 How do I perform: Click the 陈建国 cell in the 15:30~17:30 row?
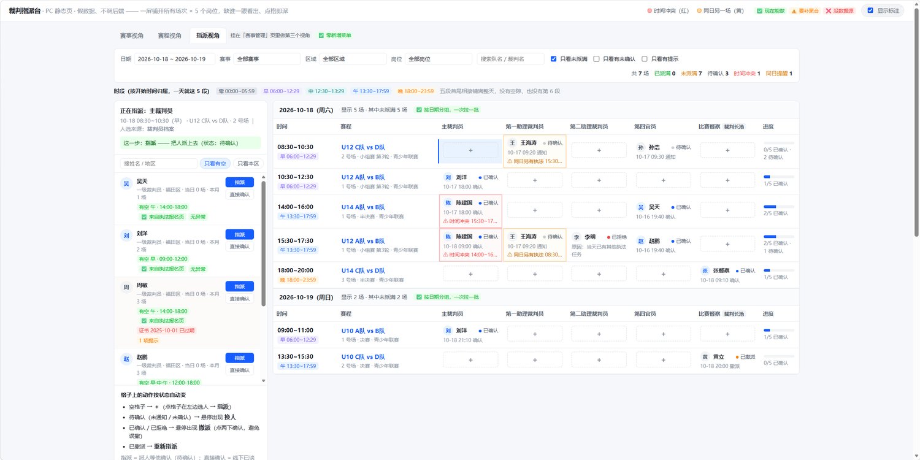(470, 245)
